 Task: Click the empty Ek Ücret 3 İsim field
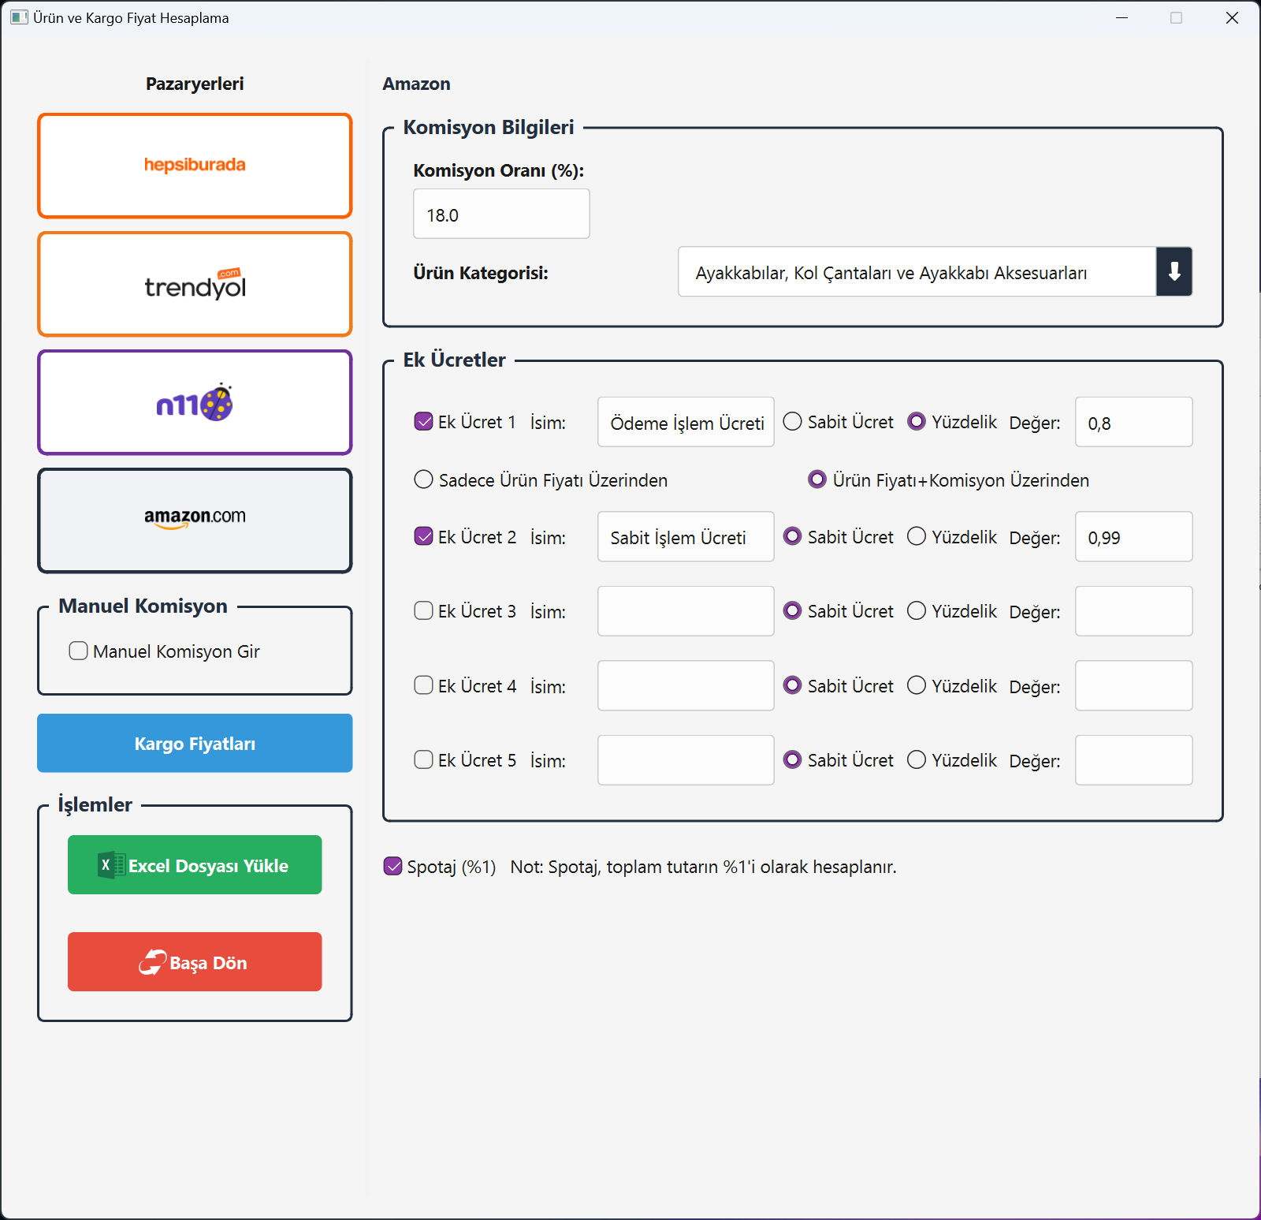click(686, 611)
